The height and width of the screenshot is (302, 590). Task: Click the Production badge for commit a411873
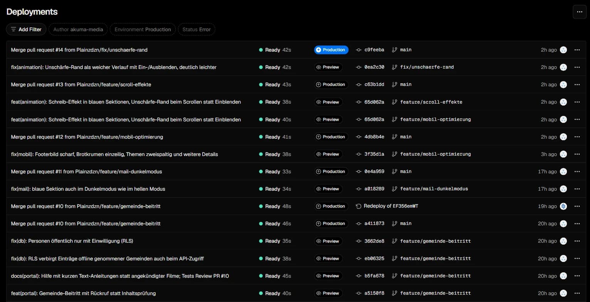coord(331,223)
